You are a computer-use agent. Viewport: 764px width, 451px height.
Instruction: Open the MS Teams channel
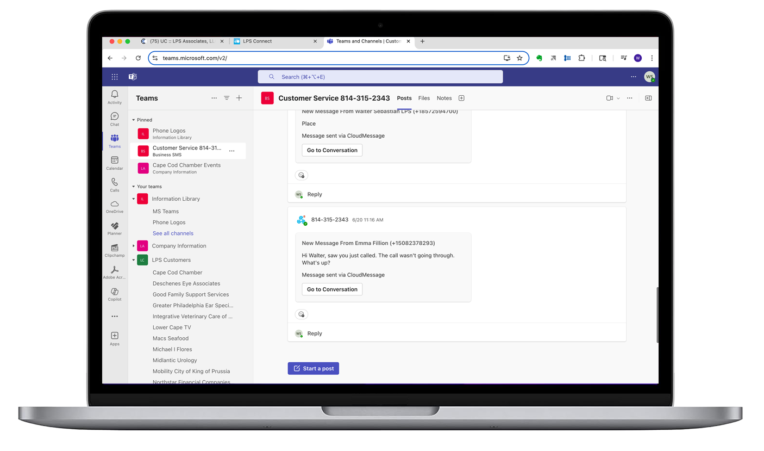coord(166,212)
